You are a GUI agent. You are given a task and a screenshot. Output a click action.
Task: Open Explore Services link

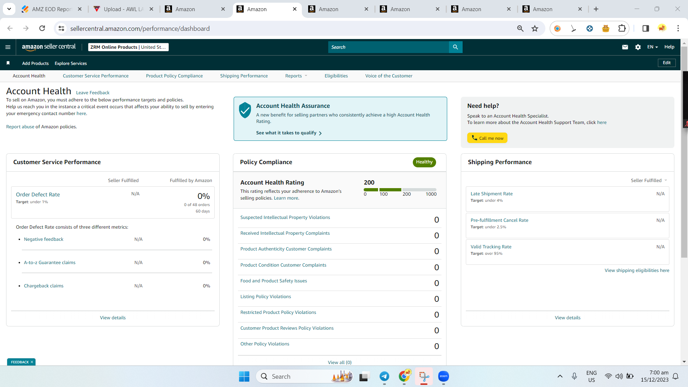(71, 63)
